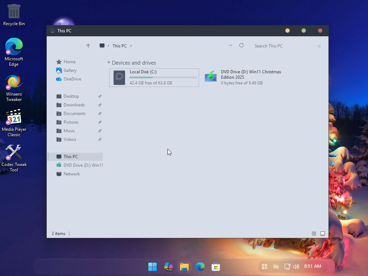Launch Microsoft 365 Copilot from taskbar
Viewport: 368px width, 276px height.
[169, 267]
